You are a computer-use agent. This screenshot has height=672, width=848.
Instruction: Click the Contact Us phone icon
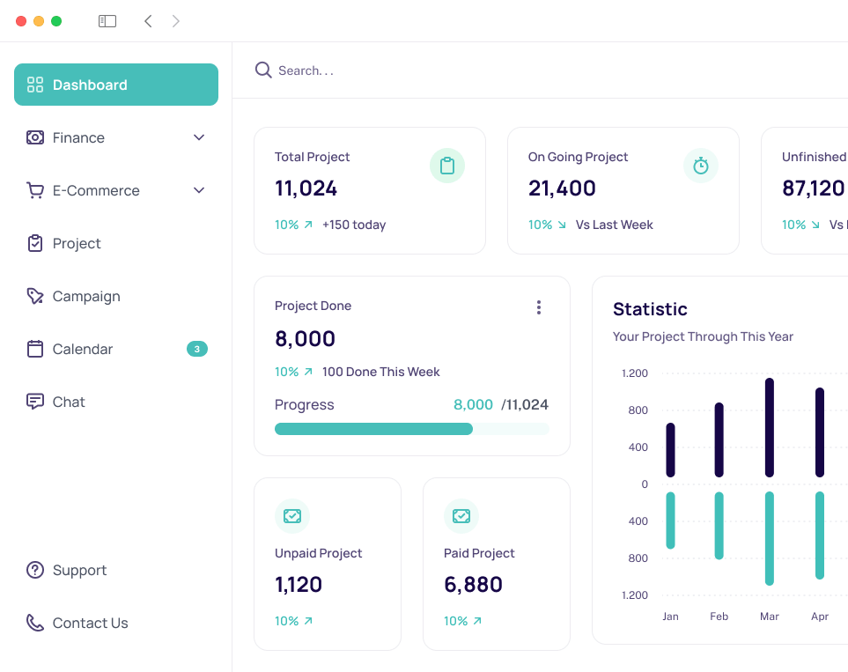coord(35,623)
